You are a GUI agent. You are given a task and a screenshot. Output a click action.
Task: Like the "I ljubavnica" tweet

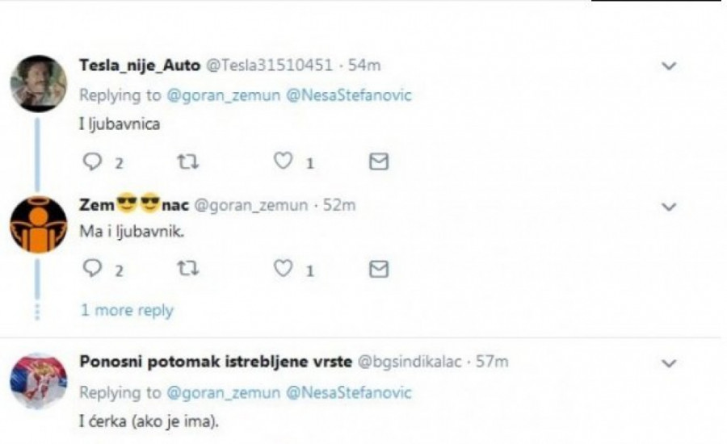[282, 162]
